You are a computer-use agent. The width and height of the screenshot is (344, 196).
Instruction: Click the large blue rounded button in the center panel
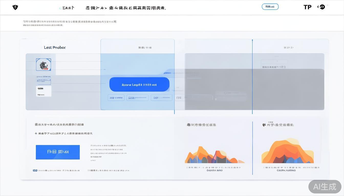tap(139, 84)
